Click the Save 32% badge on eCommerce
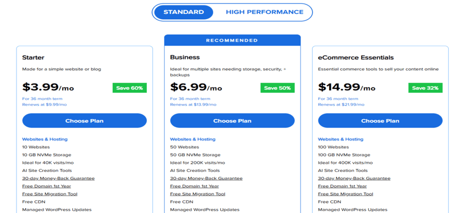The height and width of the screenshot is (213, 468). pyautogui.click(x=425, y=88)
